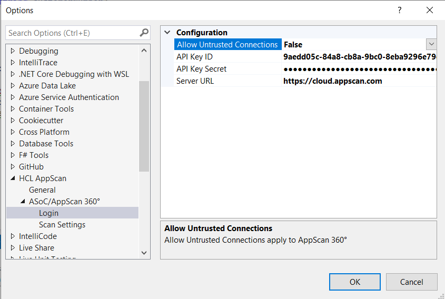Click the masked API Key Secret value
Image resolution: width=445 pixels, height=299 pixels.
(x=359, y=68)
